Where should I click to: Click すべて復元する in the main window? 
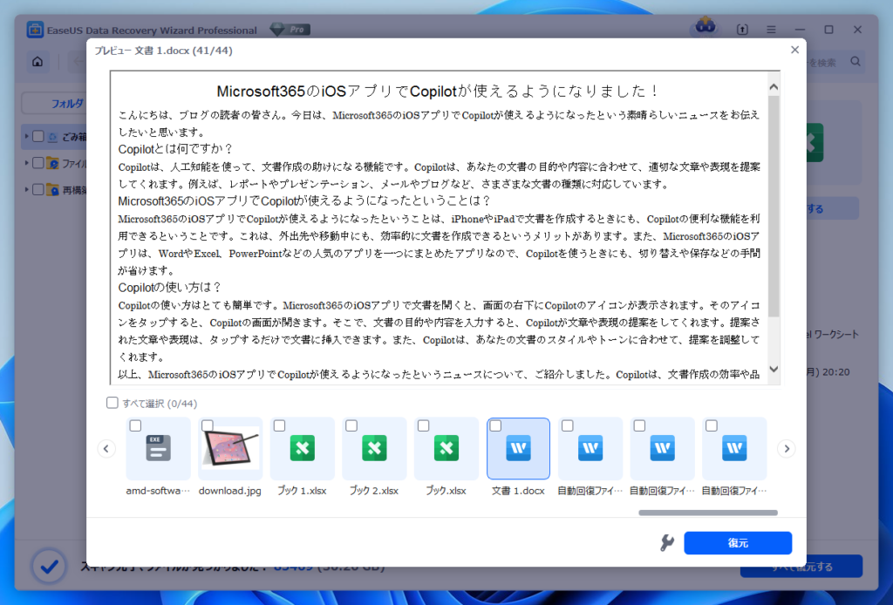point(801,567)
